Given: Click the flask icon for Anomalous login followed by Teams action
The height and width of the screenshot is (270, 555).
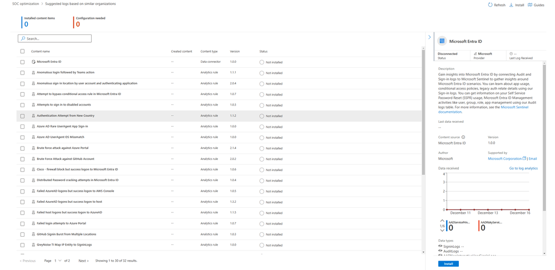Looking at the screenshot, I should (33, 73).
